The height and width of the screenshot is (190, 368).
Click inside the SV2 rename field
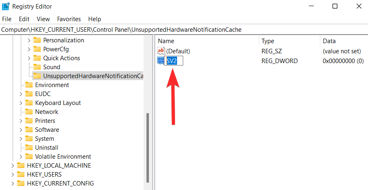click(174, 61)
